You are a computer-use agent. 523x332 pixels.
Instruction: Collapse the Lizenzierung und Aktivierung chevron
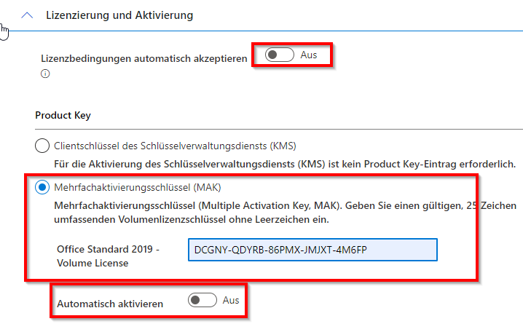[28, 15]
